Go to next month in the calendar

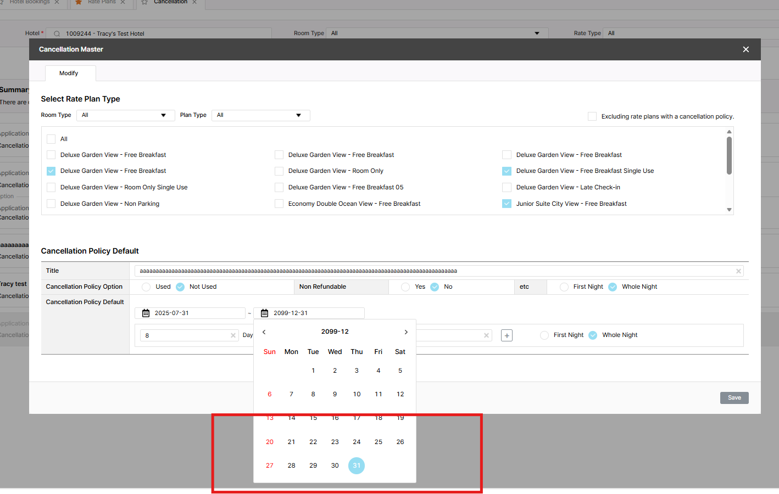tap(406, 332)
